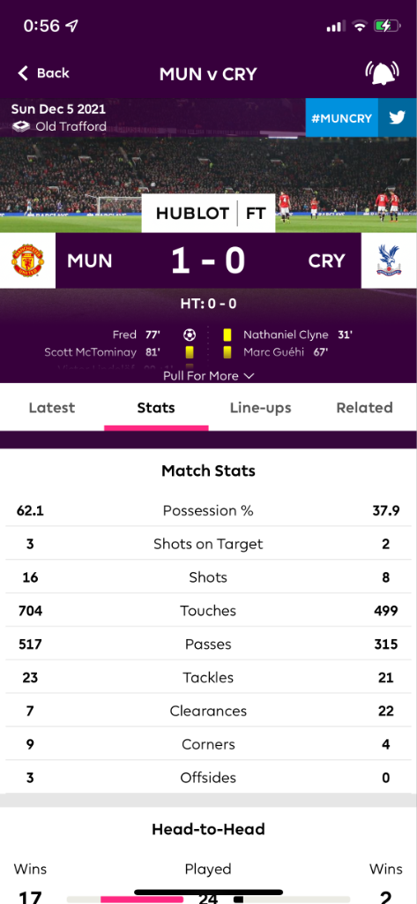
Task: Switch to the Line-ups tab
Action: pos(260,408)
